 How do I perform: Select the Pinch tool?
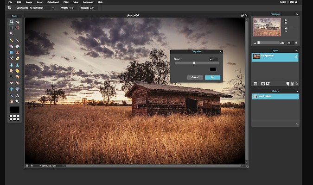pos(18,89)
